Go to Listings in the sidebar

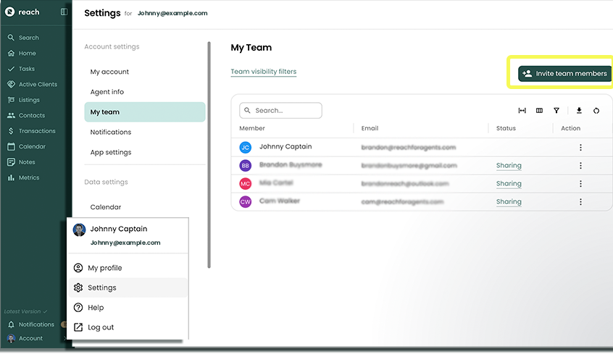click(x=29, y=100)
